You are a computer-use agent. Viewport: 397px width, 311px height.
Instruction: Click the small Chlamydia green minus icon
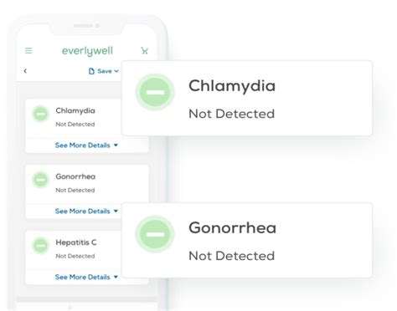[x=41, y=114]
